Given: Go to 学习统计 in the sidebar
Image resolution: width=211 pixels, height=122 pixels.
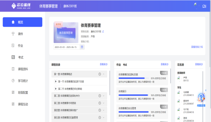Looking at the screenshot, I should pos(23,81).
